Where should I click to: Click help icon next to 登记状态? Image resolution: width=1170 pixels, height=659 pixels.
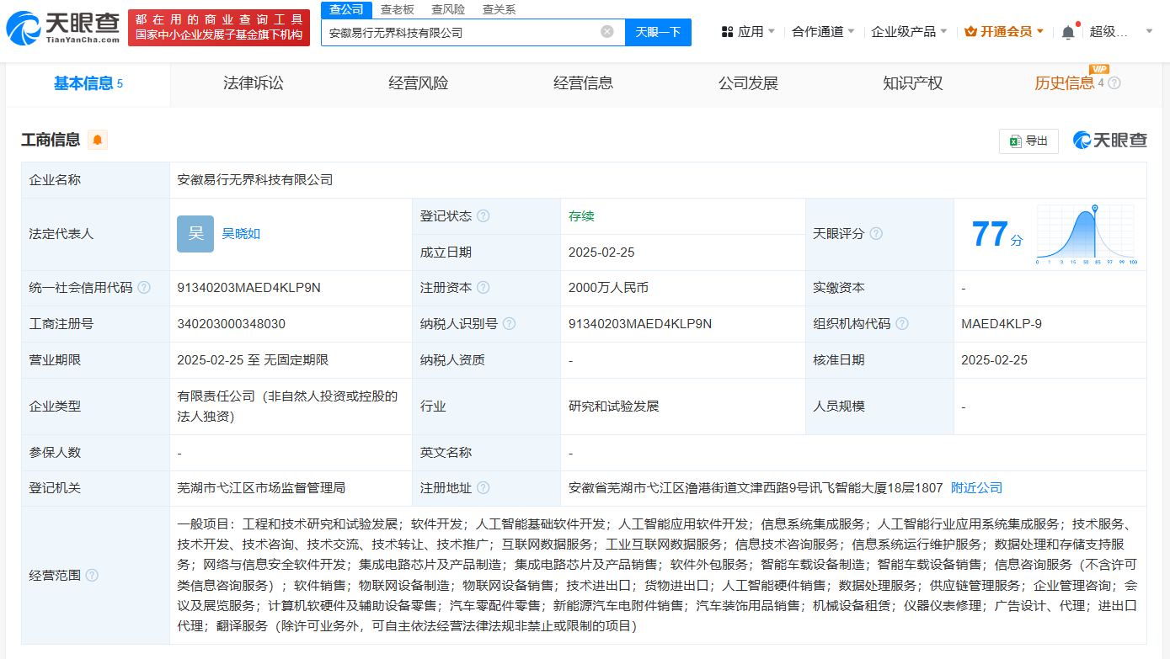pos(483,216)
